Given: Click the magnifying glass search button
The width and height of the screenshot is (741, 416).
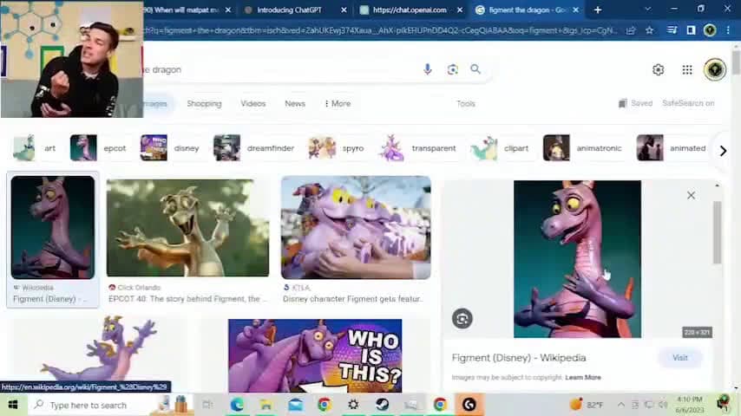Looking at the screenshot, I should click(x=475, y=69).
